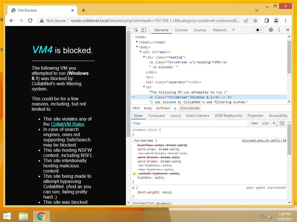The height and width of the screenshot is (222, 297).
Task: Click b.forcebreak in the breadcrumb trail
Action: point(190,108)
